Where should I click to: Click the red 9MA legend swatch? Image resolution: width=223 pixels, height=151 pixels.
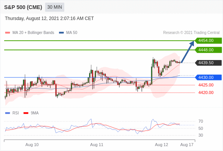point(26,113)
